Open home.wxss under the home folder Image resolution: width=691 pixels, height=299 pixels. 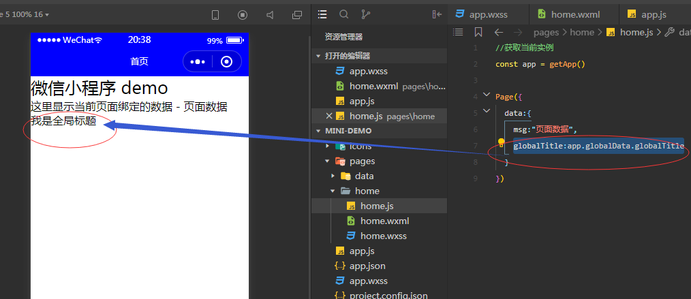coord(384,236)
